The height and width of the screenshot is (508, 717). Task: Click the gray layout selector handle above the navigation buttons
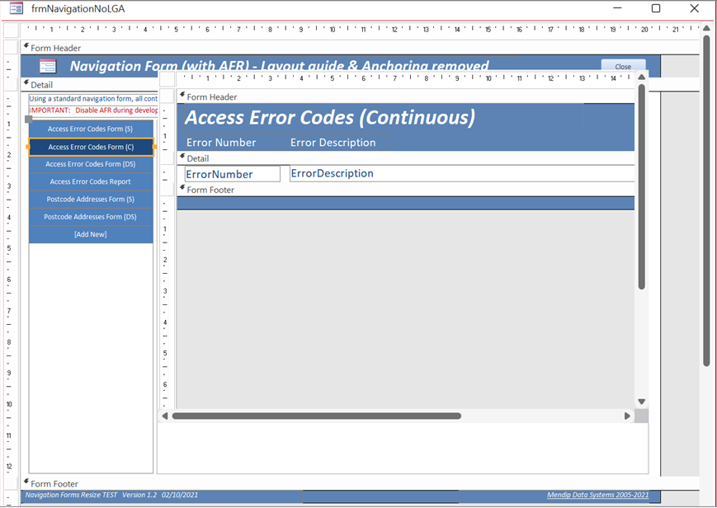[28, 119]
